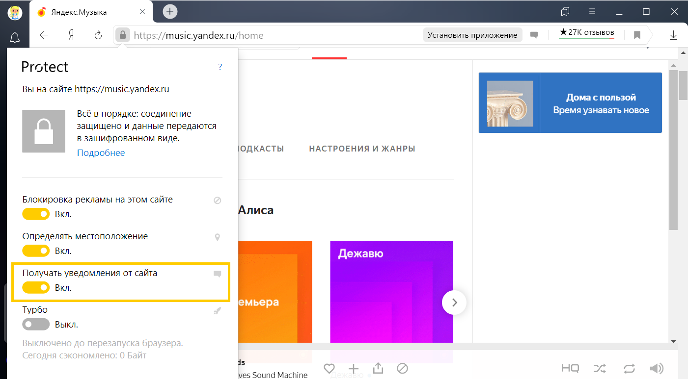The image size is (688, 379).
Task: Toggle repeat mode
Action: point(630,368)
